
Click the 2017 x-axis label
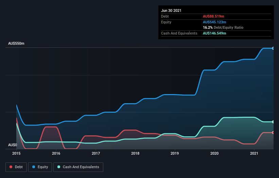click(x=96, y=153)
